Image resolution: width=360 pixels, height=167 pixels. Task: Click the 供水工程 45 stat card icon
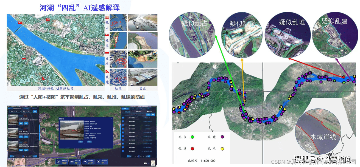click(x=72, y=162)
